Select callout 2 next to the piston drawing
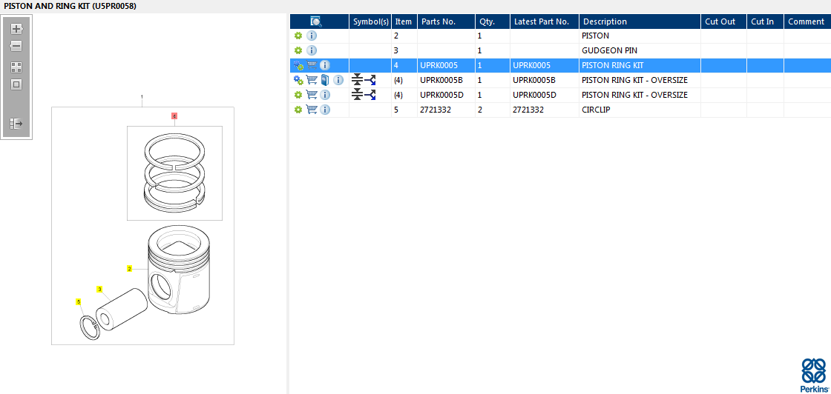 [129, 269]
